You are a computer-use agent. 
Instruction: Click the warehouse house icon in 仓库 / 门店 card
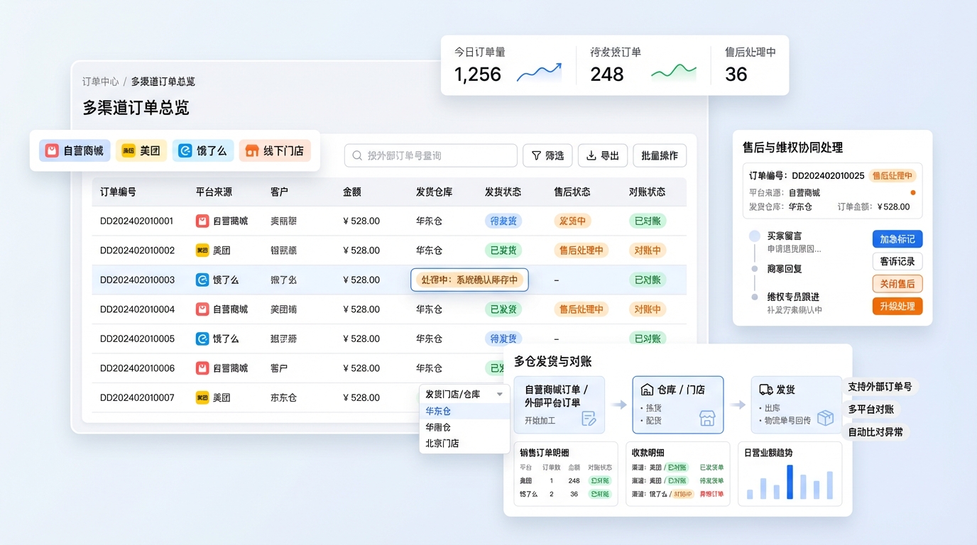tap(647, 390)
